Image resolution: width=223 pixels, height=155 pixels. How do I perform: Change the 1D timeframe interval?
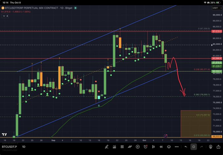tap(24, 147)
